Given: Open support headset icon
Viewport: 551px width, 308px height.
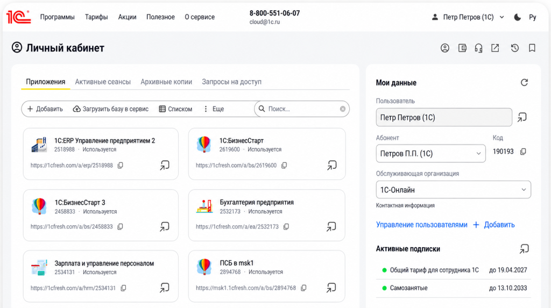Looking at the screenshot, I should pyautogui.click(x=478, y=48).
